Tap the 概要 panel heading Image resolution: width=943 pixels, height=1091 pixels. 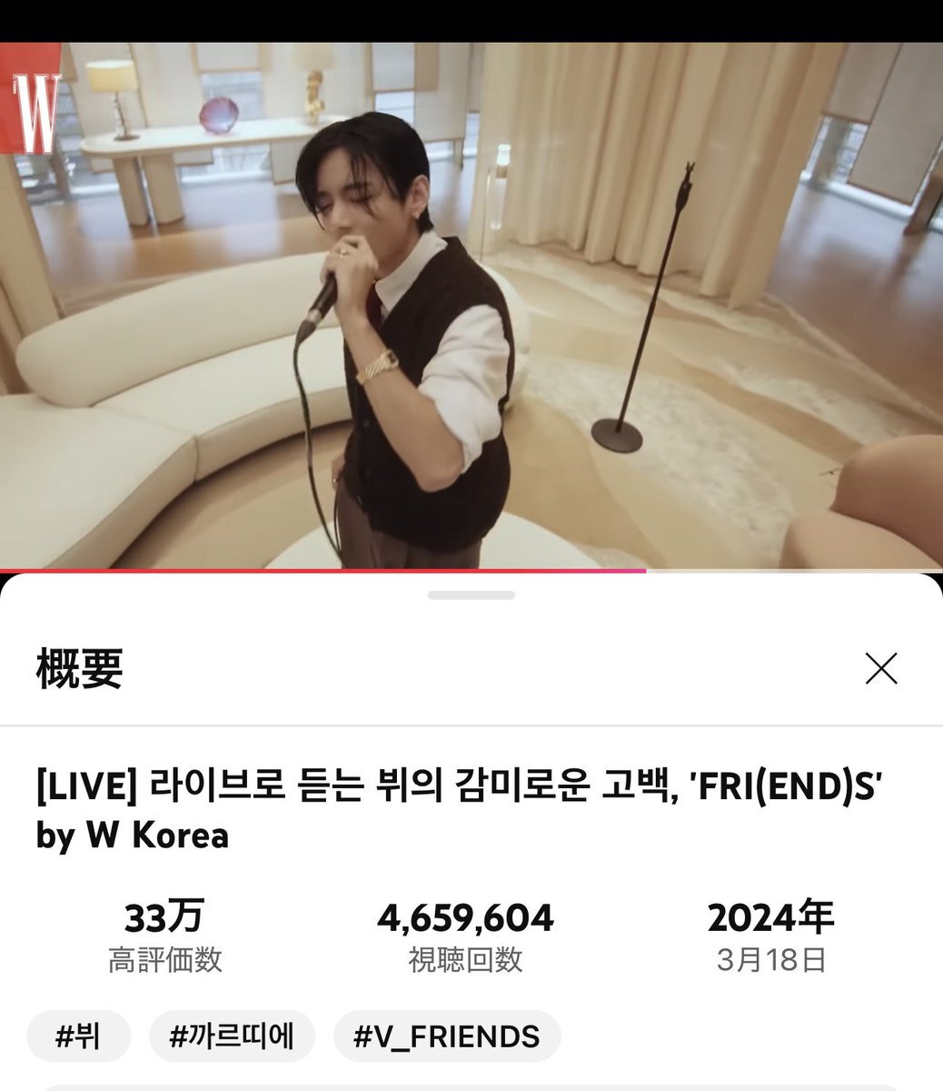[x=80, y=668]
